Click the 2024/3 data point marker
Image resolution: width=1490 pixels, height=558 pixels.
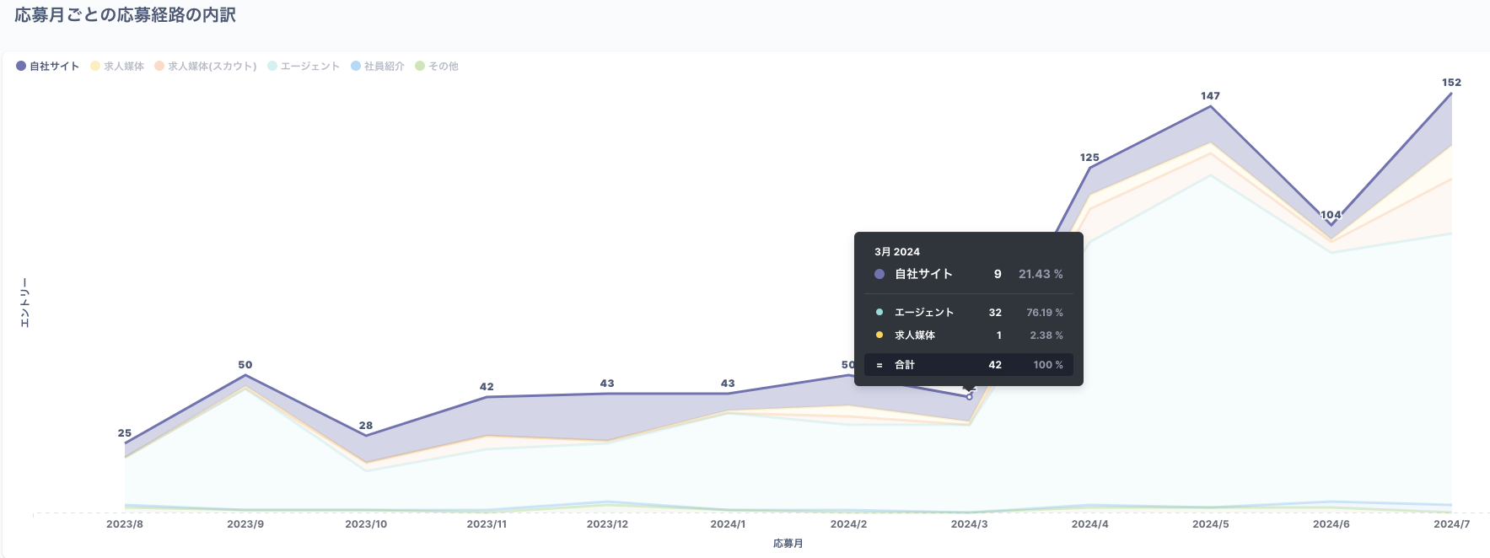tap(969, 396)
